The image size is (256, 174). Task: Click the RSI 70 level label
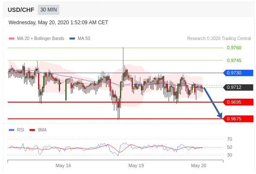(x=230, y=139)
